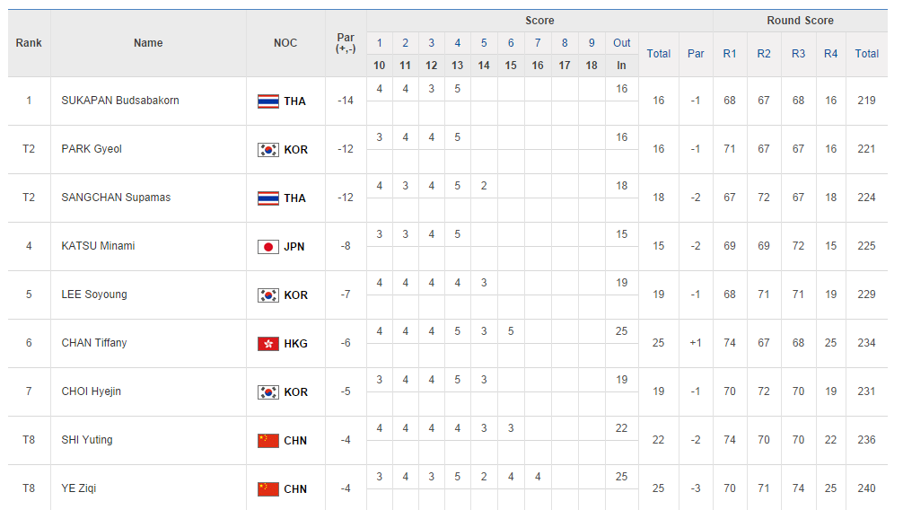Click the Name column header
The width and height of the screenshot is (903, 510).
pyautogui.click(x=148, y=43)
